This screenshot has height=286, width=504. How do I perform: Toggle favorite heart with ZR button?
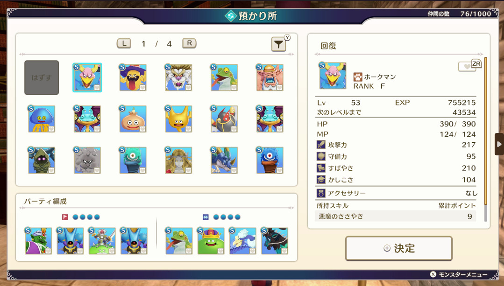click(469, 65)
